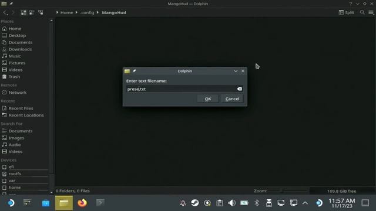The image size is (376, 211).
Task: Navigate to .config in the breadcrumb
Action: pyautogui.click(x=87, y=12)
